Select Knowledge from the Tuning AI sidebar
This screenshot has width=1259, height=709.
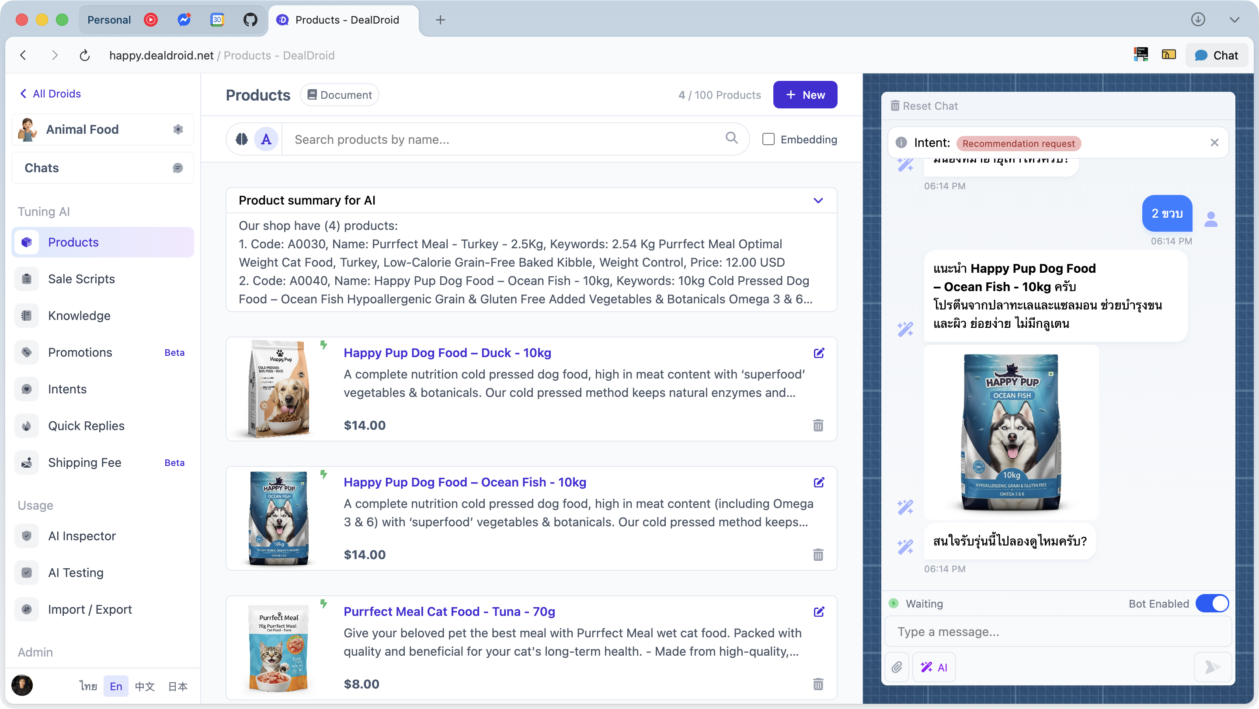tap(79, 316)
